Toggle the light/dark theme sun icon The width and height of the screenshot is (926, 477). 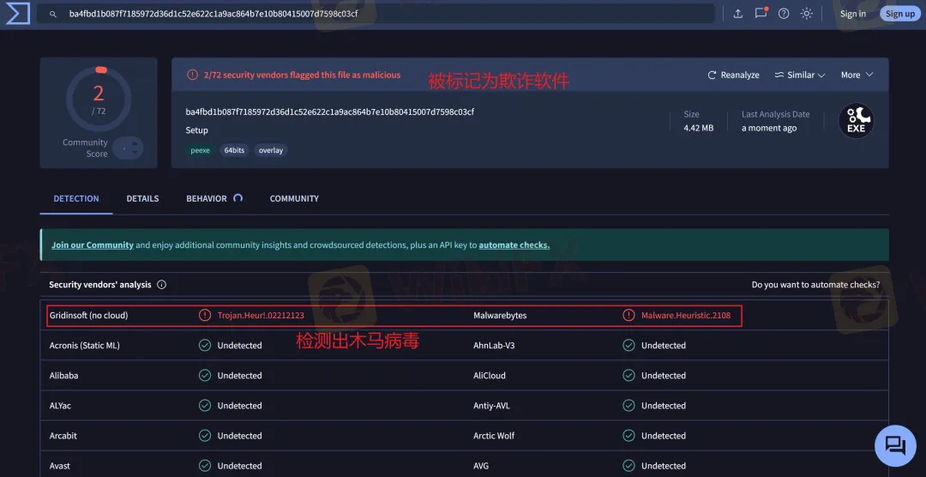point(807,14)
